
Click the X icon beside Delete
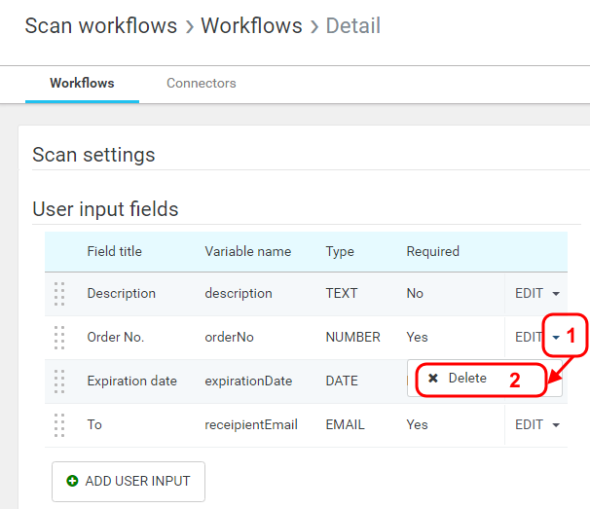433,379
